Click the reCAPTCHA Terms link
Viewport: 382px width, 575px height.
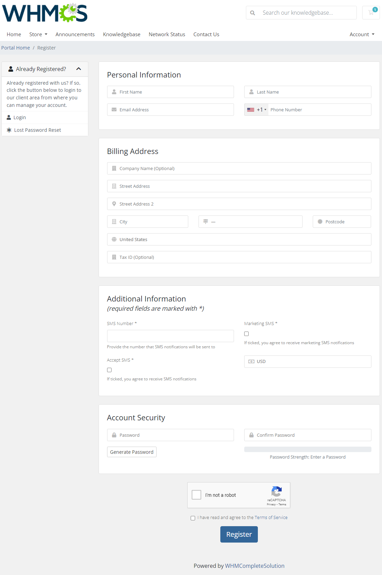click(282, 504)
